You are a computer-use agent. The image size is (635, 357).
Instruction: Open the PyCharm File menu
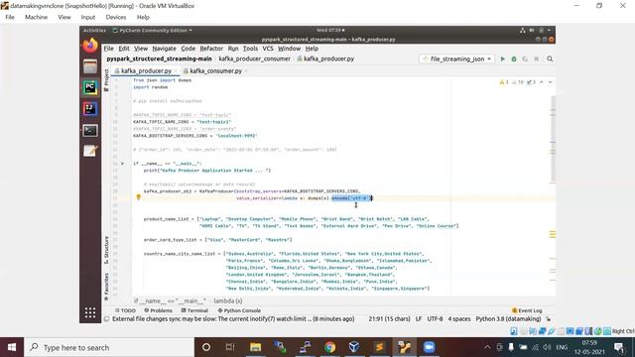[108, 49]
